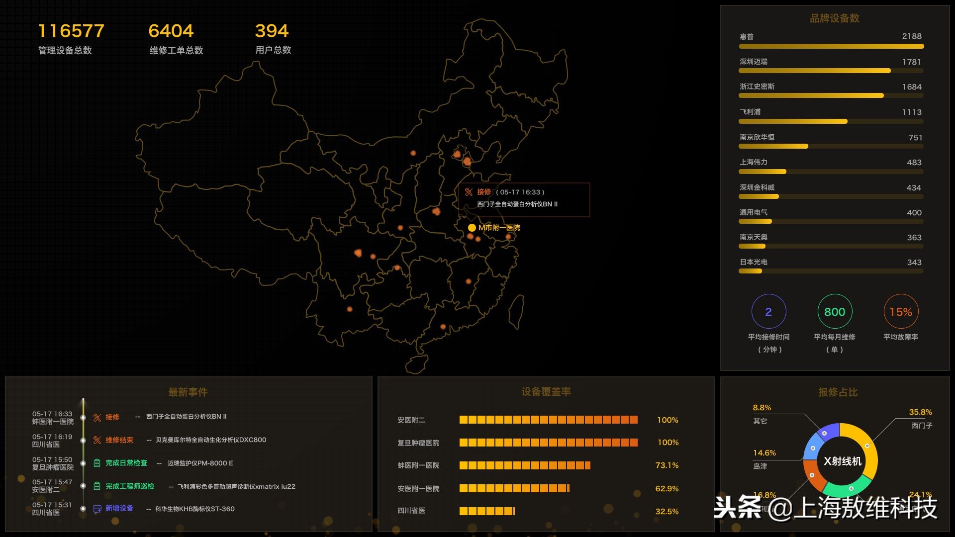Expand the 设备覆盖率 panel
The image size is (955, 537).
coord(547,392)
